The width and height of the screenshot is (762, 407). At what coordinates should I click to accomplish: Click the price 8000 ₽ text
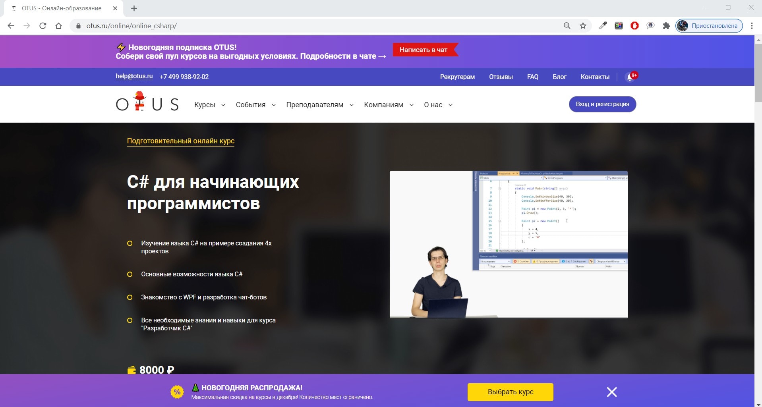coord(157,370)
